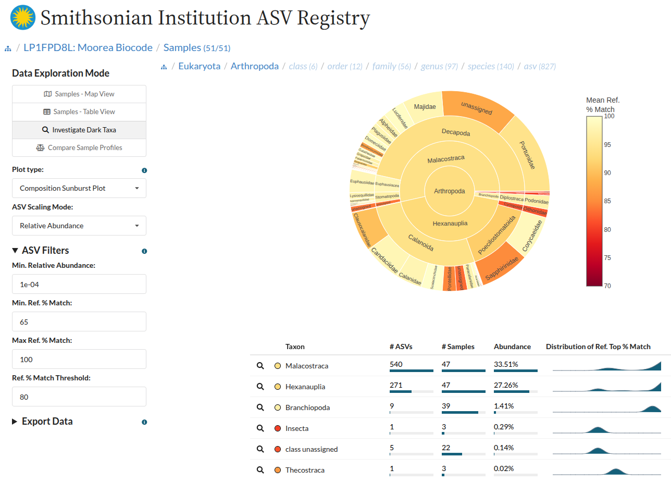Open the ASV Scaling Mode dropdown
Screen dimensions: 671x482
79,226
